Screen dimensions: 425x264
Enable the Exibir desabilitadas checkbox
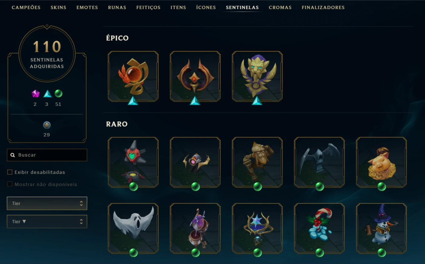(10, 172)
